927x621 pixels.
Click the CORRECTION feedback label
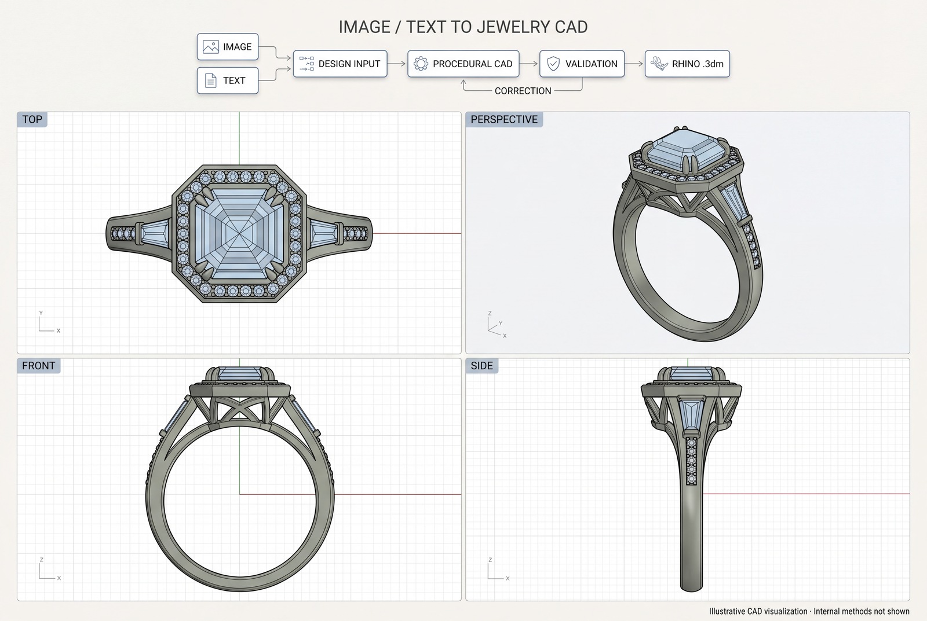pyautogui.click(x=523, y=91)
